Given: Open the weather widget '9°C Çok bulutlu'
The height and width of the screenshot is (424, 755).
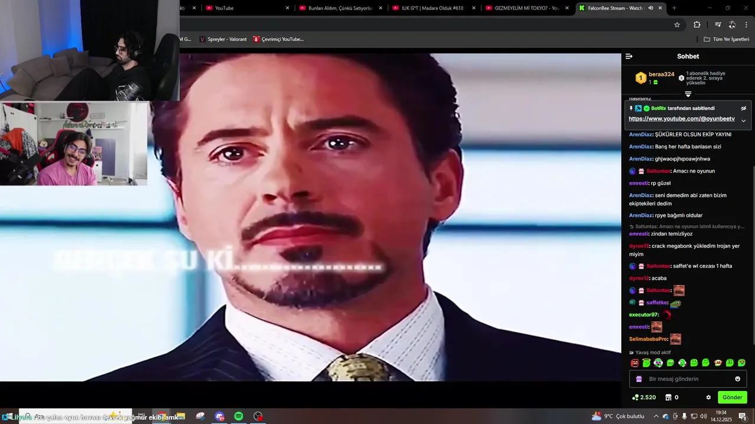Looking at the screenshot, I should (x=618, y=416).
